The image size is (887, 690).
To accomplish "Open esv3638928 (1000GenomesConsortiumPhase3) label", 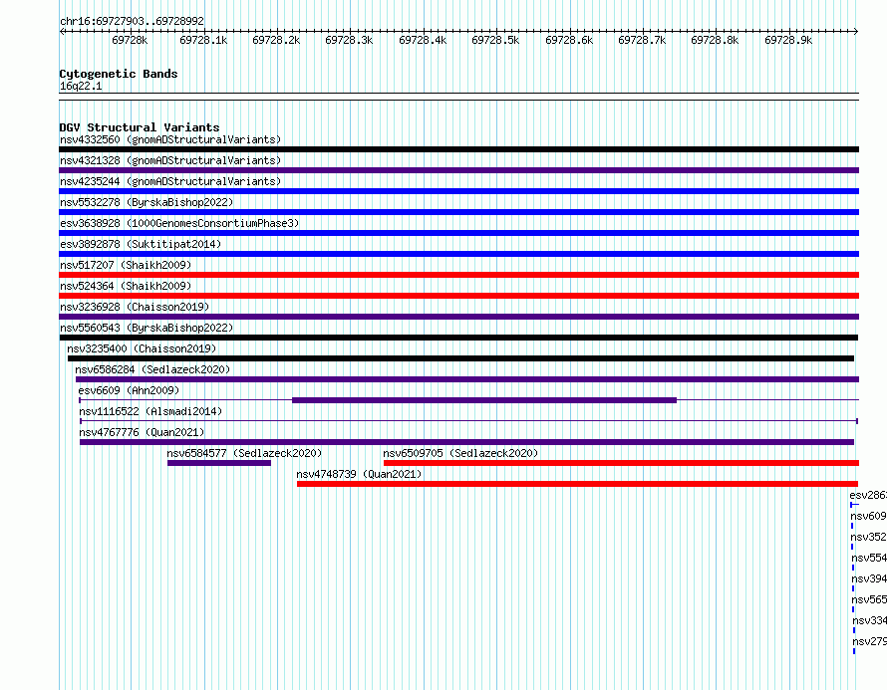I will pos(179,223).
